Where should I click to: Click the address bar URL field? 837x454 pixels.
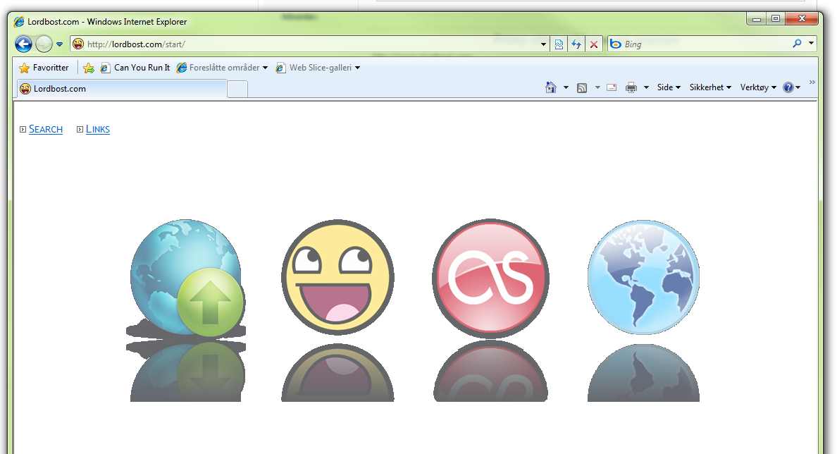(x=312, y=44)
